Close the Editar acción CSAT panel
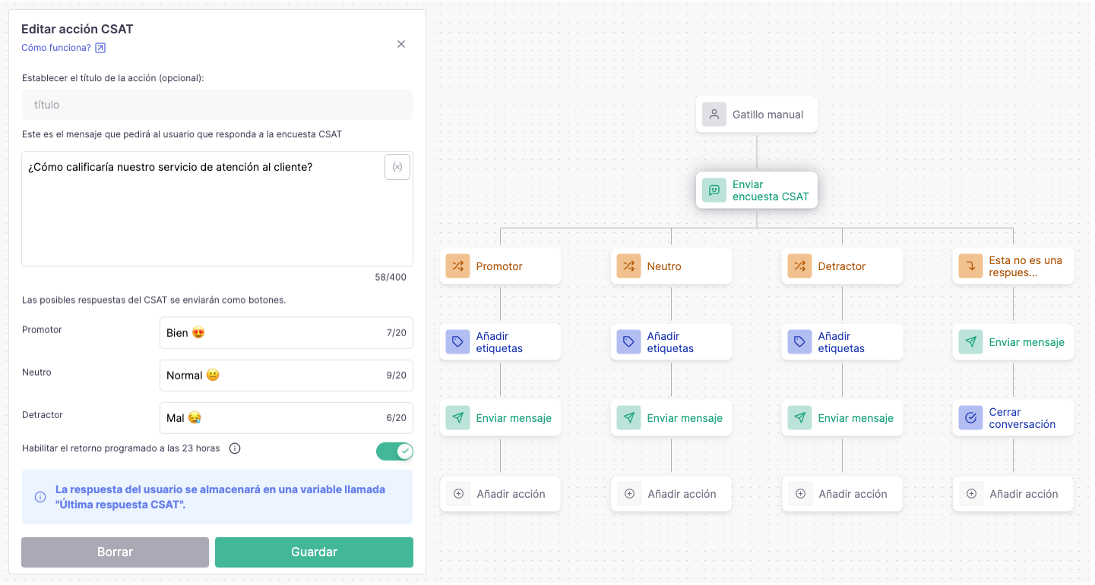 tap(401, 44)
